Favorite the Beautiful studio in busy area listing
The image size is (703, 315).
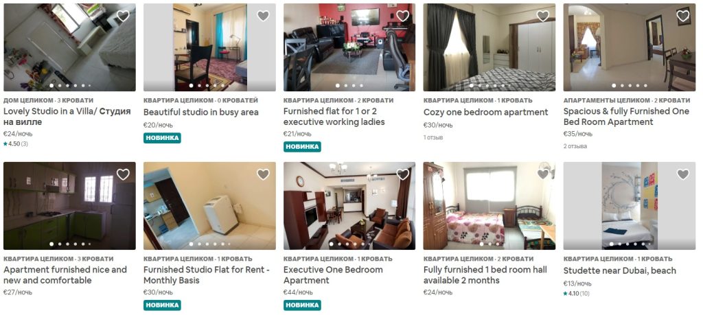[x=263, y=16]
